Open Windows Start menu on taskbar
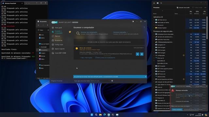Screen dimensions: 209x117 pyautogui.click(x=92, y=115)
